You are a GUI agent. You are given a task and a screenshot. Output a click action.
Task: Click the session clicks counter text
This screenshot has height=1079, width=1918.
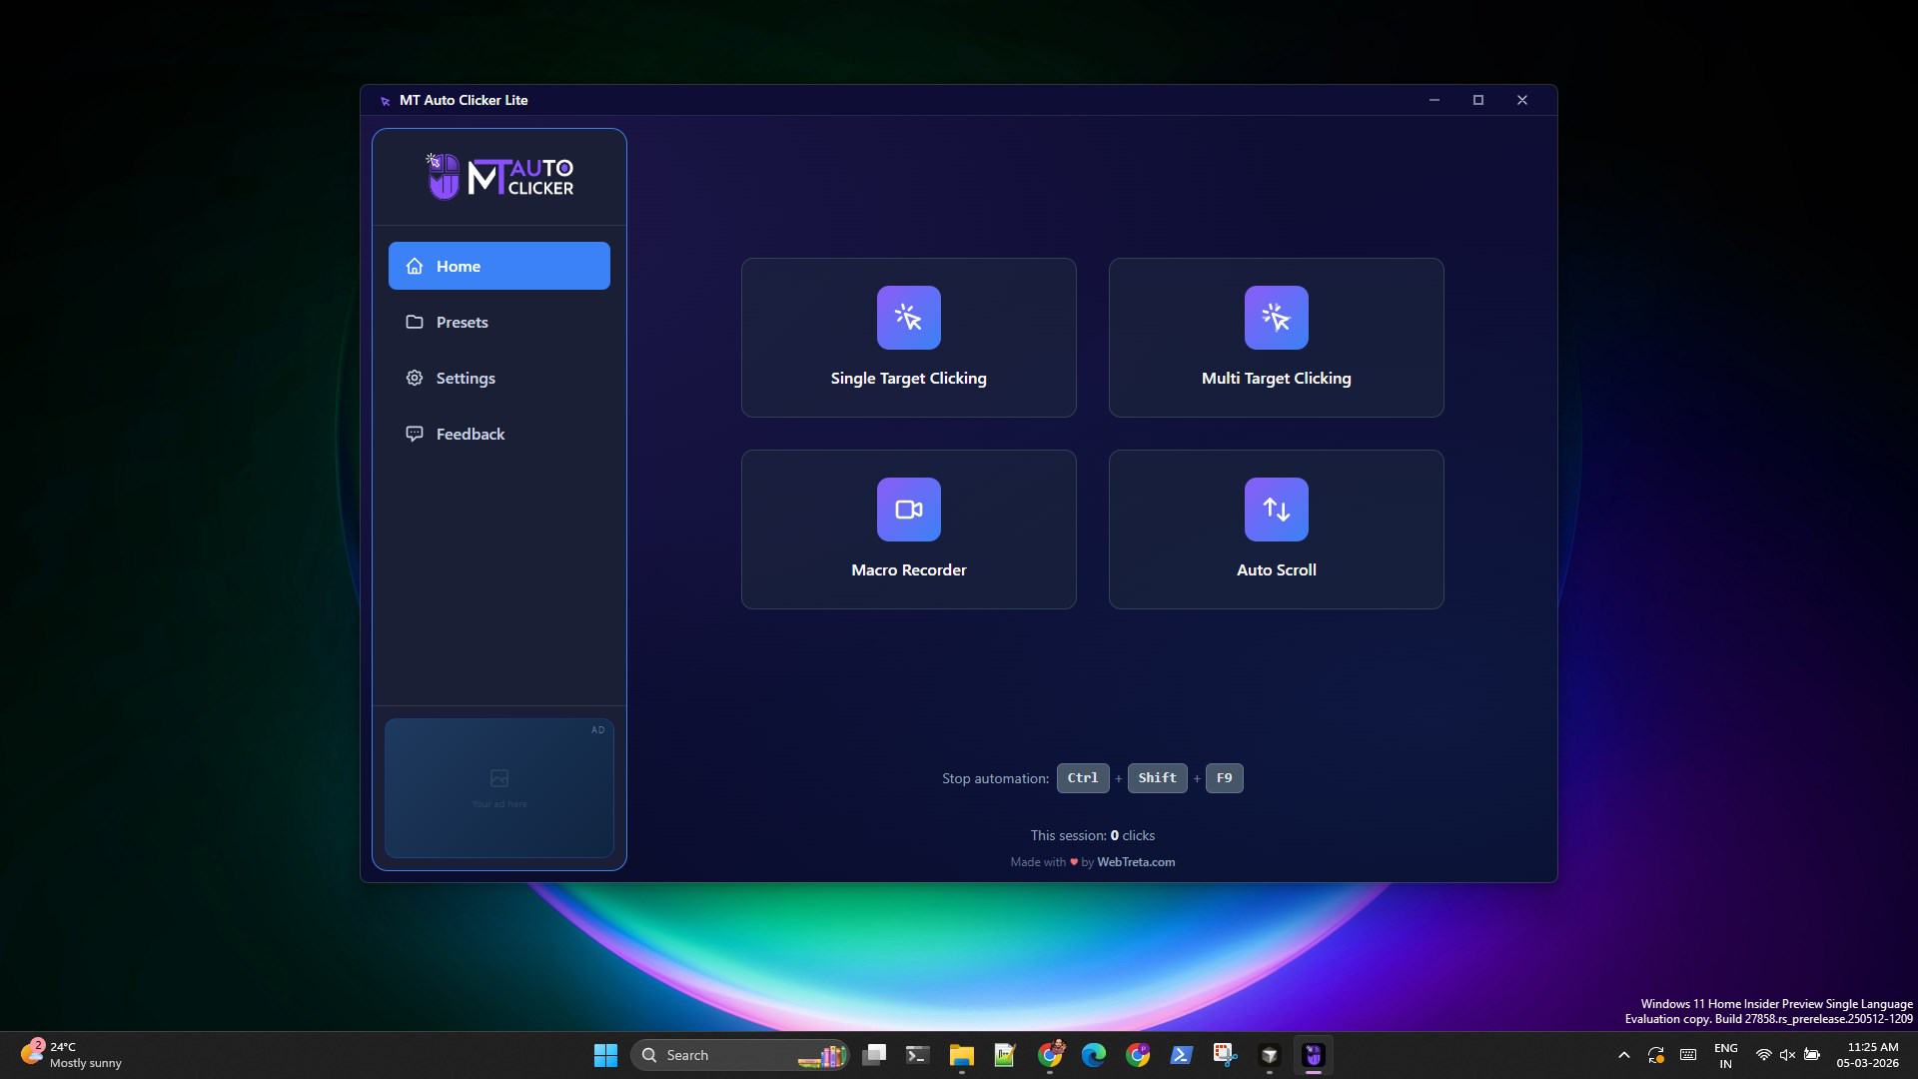pos(1092,835)
